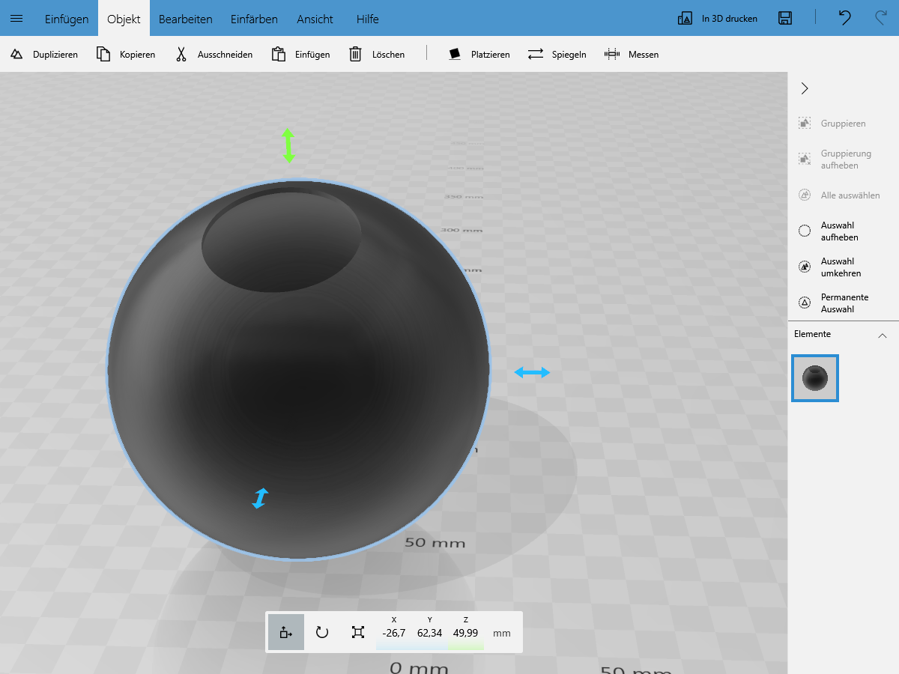This screenshot has height=674, width=899.
Task: Click Kopieren in the toolbar
Action: [x=126, y=54]
